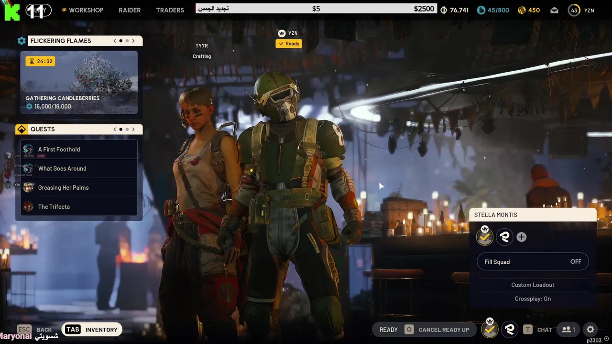Open the Workshop tab

click(x=86, y=10)
